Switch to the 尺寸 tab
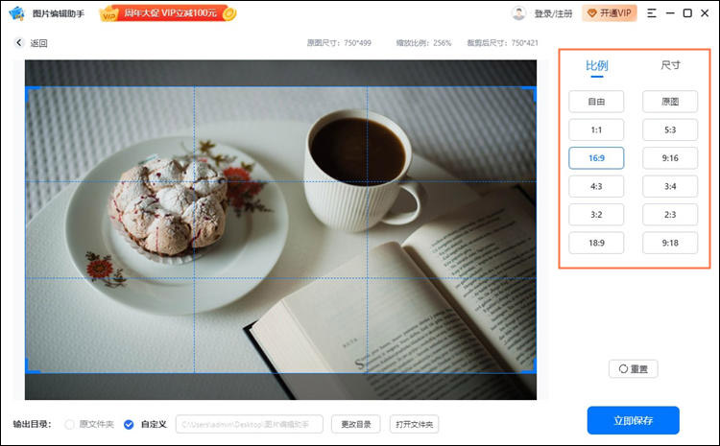The height and width of the screenshot is (446, 720). coord(670,65)
